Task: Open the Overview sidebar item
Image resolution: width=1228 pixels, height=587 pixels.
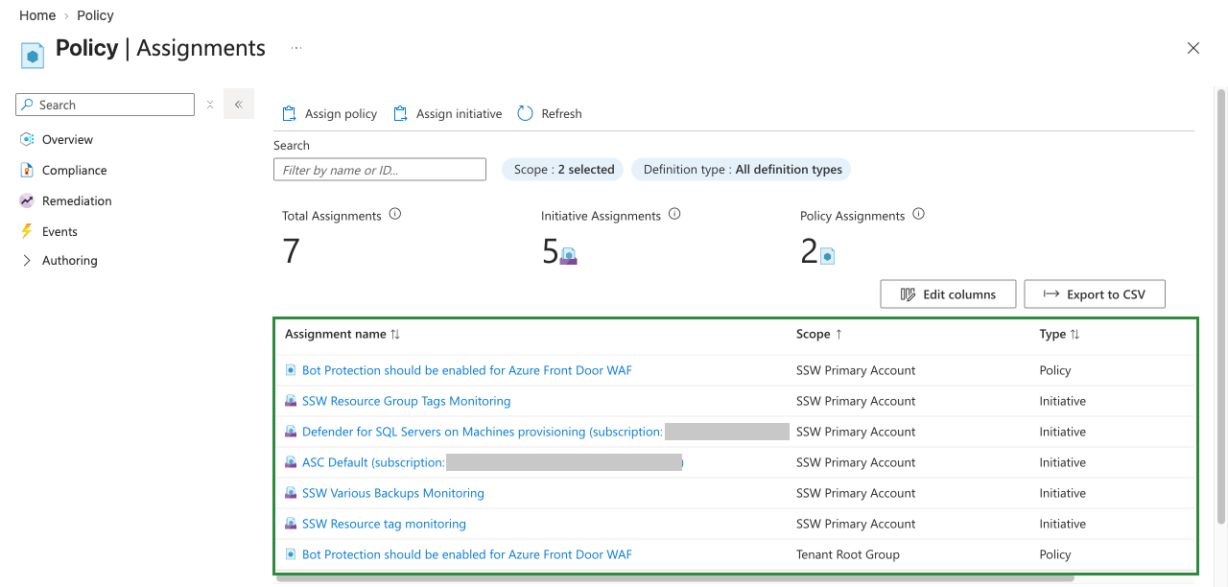Action: click(x=67, y=139)
